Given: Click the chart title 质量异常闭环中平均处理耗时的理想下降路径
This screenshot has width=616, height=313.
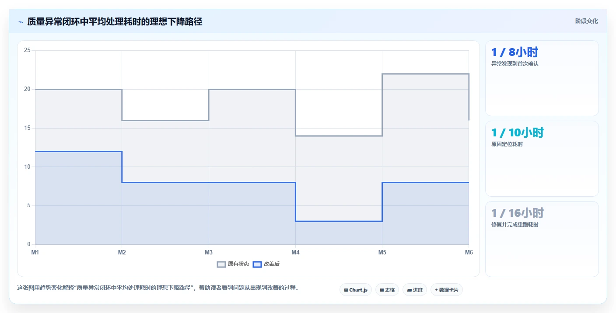Looking at the screenshot, I should click(x=115, y=21).
